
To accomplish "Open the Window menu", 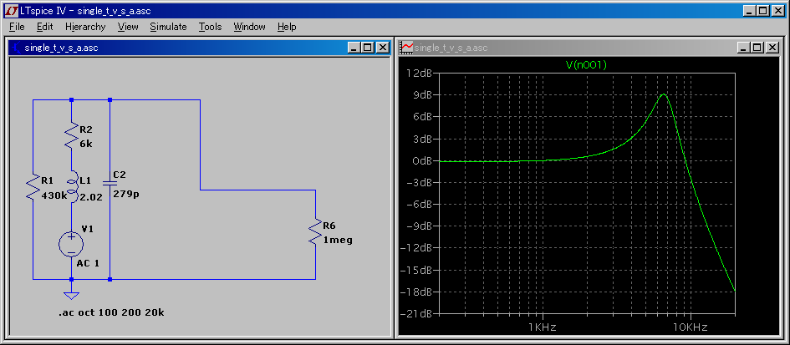I will [x=249, y=27].
